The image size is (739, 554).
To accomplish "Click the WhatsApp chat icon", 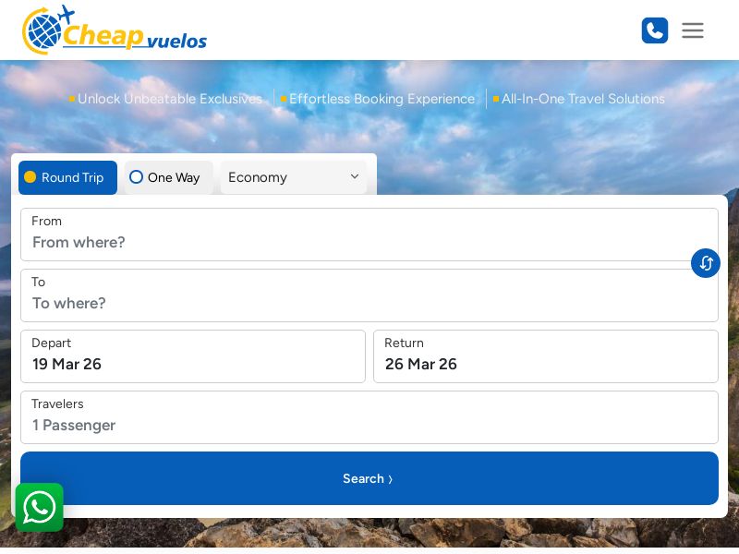I will 40,507.
